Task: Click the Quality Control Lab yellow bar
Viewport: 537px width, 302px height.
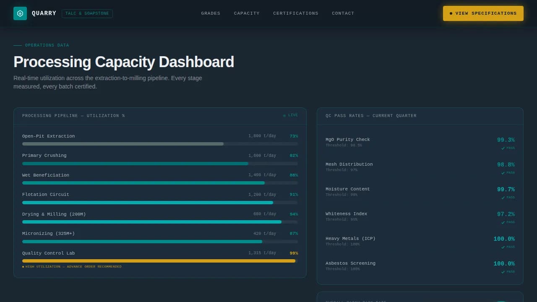Action: tap(160, 261)
